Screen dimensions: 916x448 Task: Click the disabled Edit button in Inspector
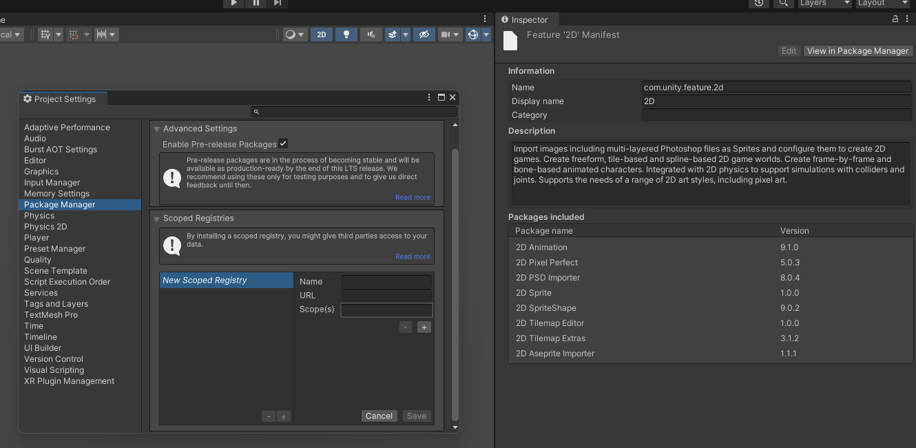tap(789, 51)
